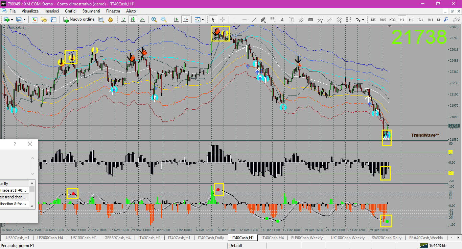
Task: Click the Search magnifier icon
Action: (446, 20)
